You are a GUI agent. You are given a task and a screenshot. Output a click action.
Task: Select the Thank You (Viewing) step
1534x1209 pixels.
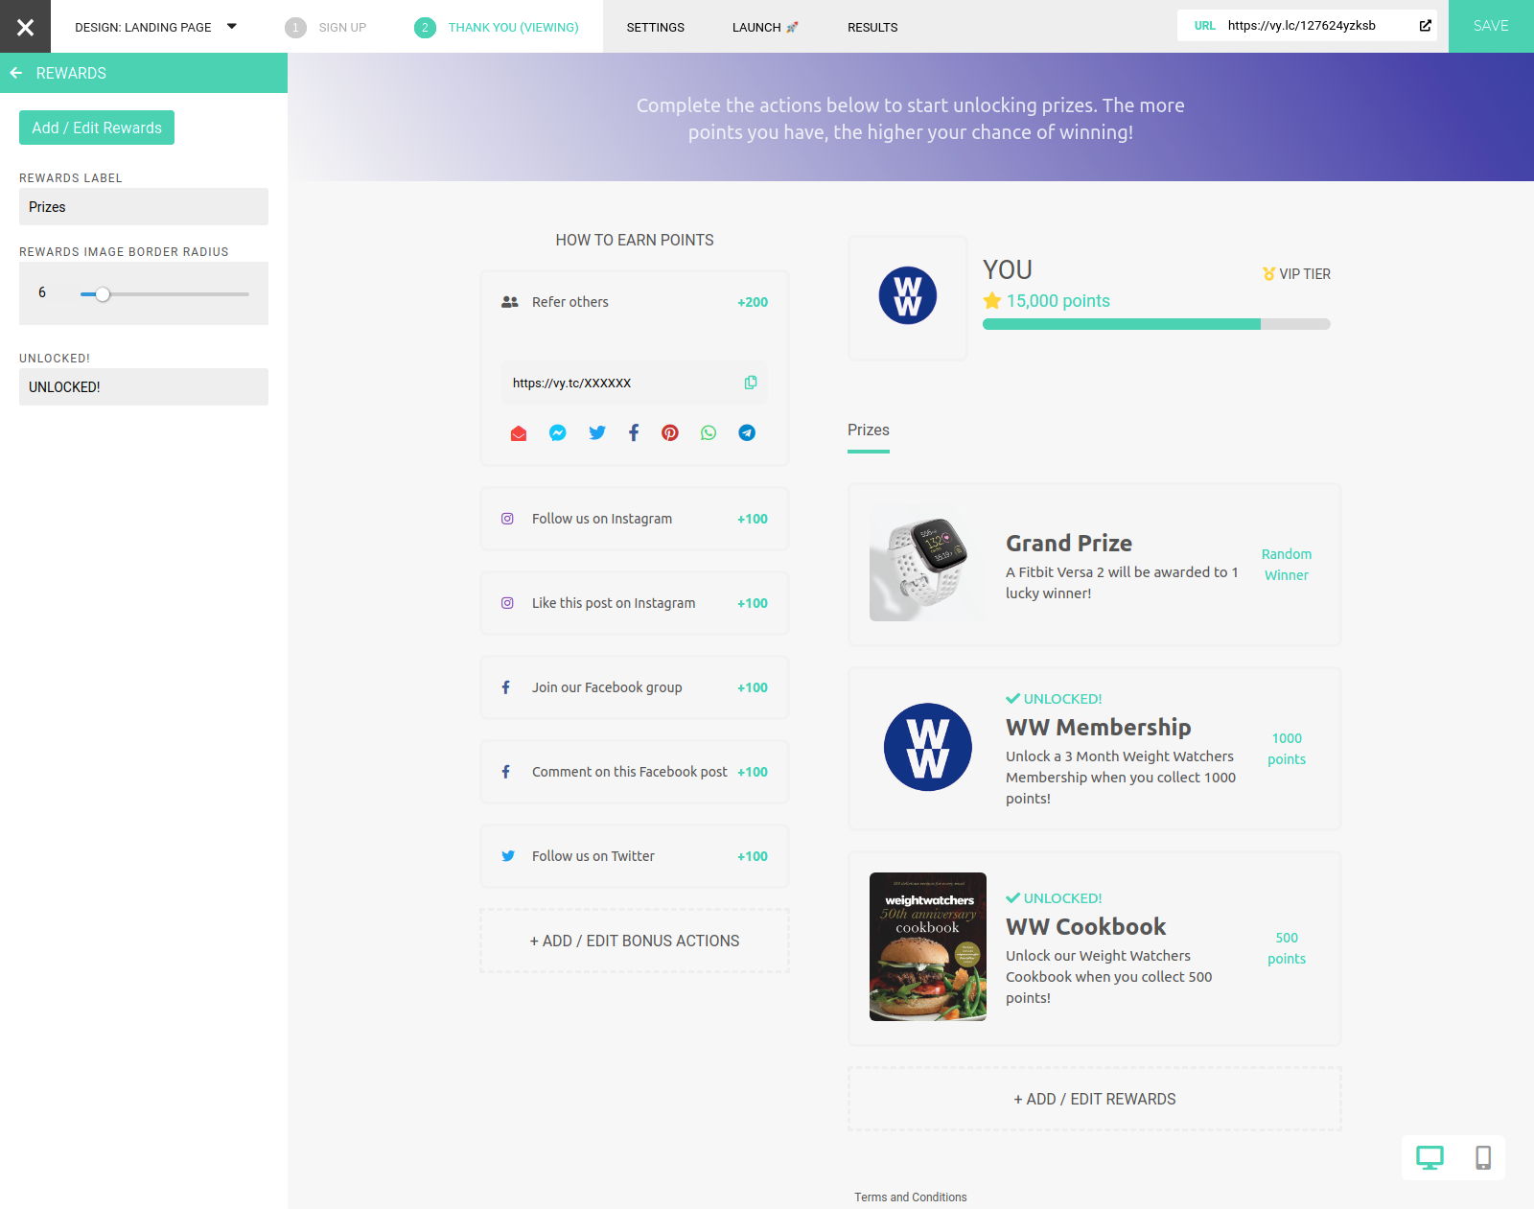point(497,27)
